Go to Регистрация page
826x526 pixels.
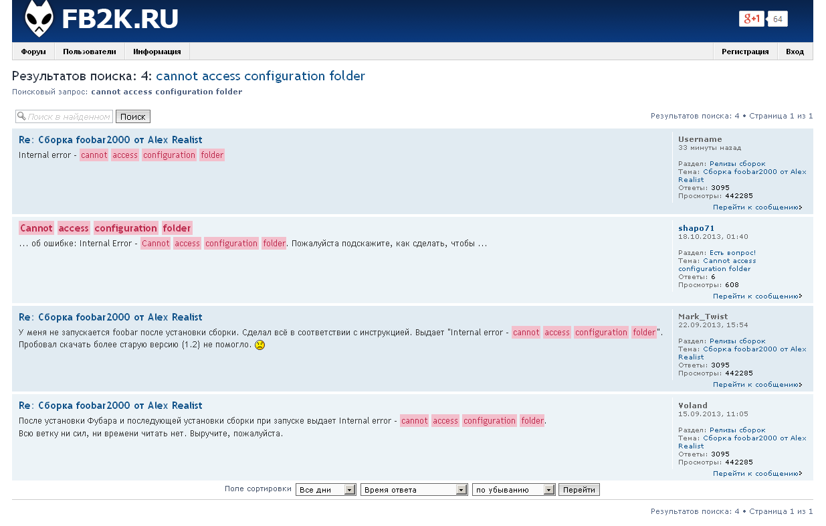(745, 52)
